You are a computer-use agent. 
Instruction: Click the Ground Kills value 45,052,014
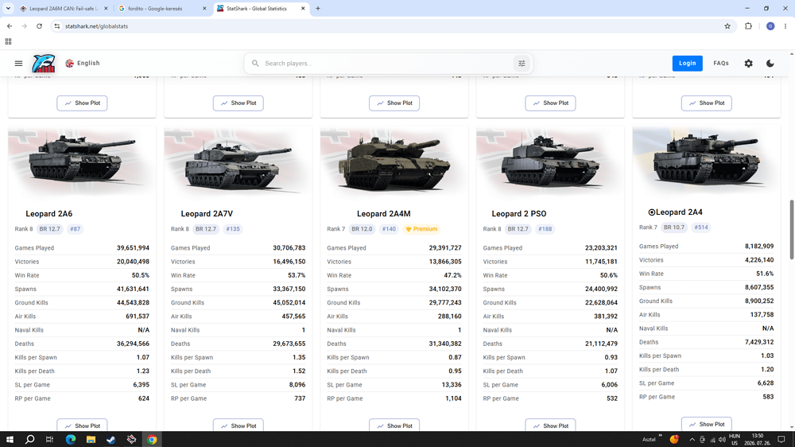[x=289, y=303]
